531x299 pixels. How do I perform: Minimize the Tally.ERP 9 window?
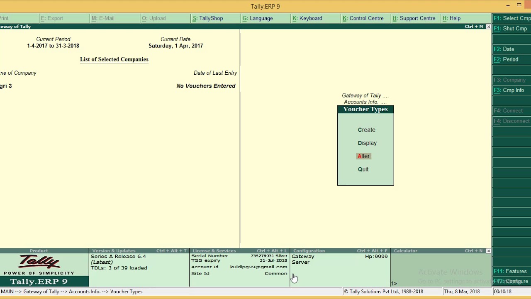[x=508, y=5]
